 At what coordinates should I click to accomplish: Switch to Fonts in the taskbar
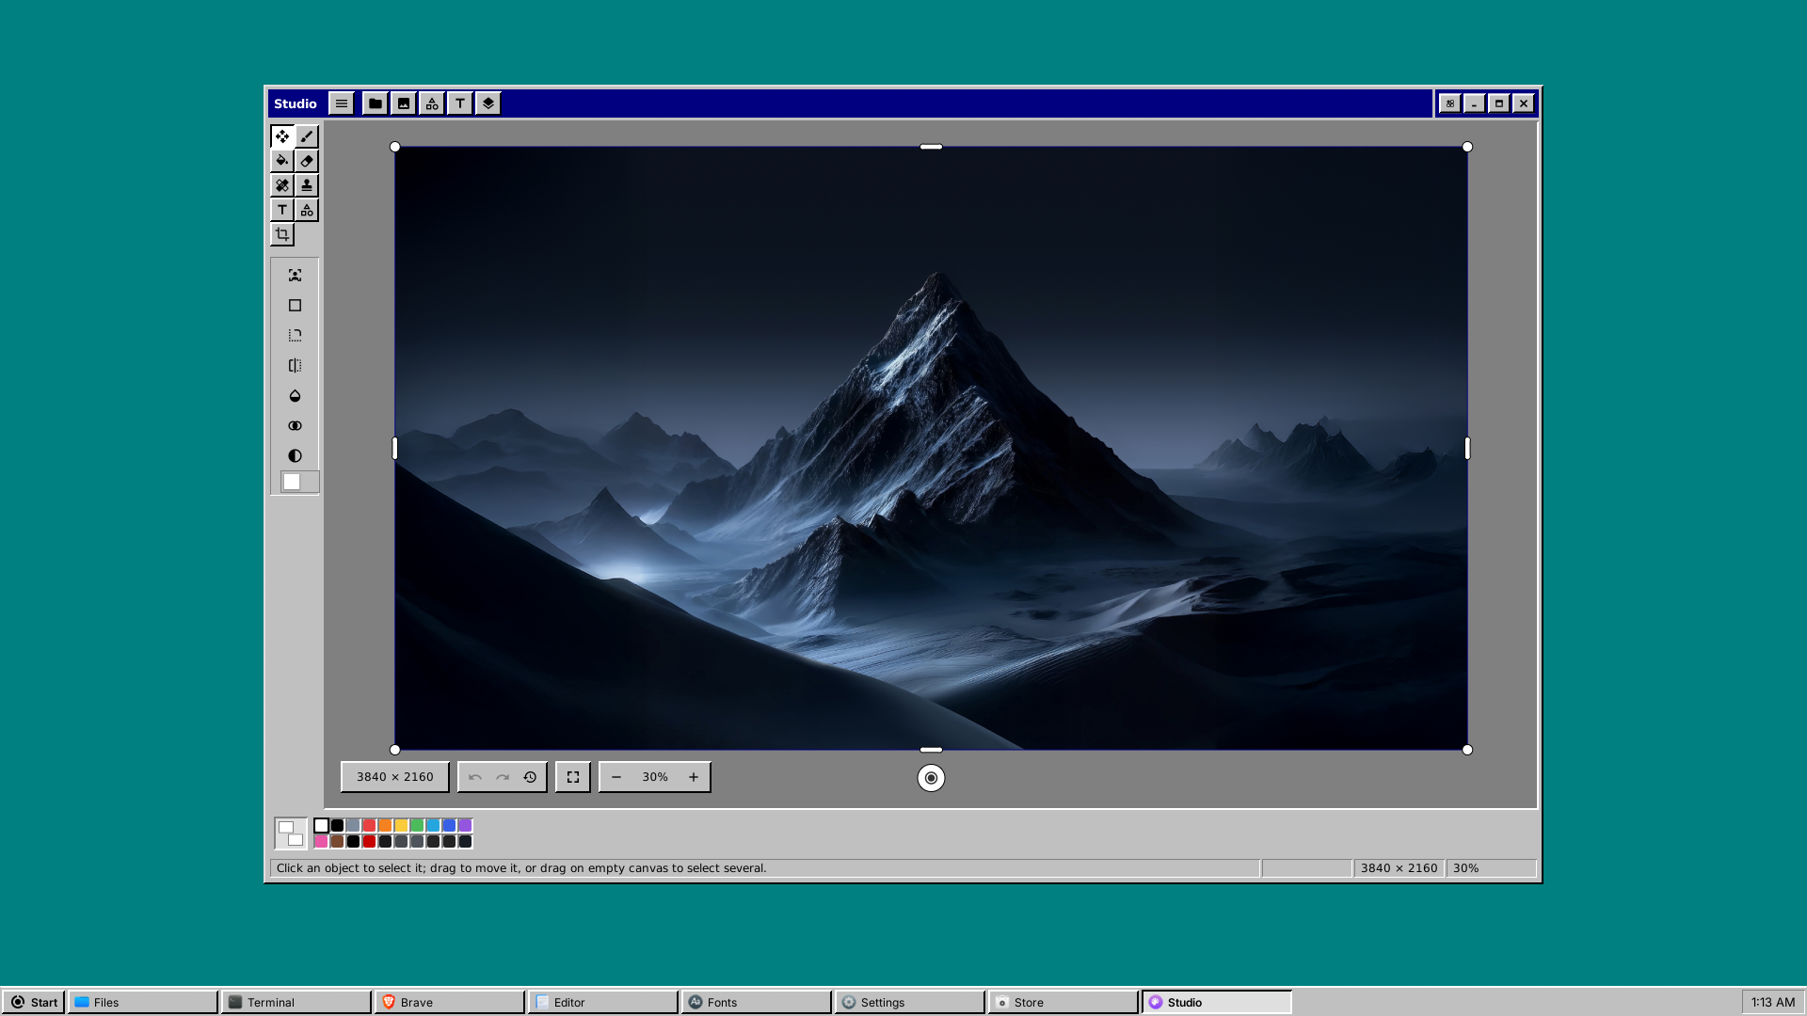tap(757, 1002)
